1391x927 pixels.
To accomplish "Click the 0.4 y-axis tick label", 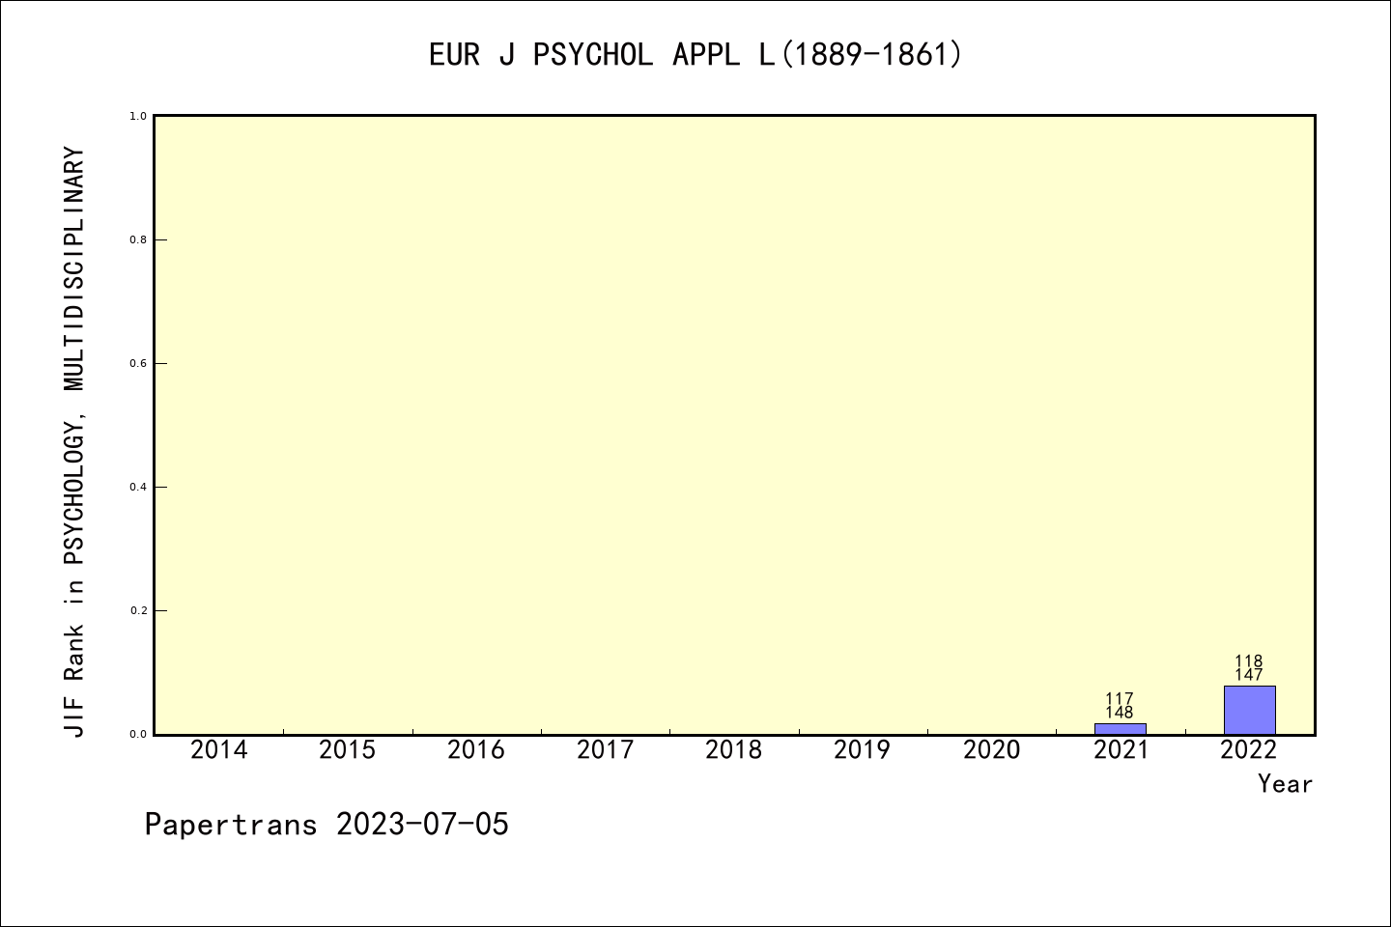I will tap(138, 487).
